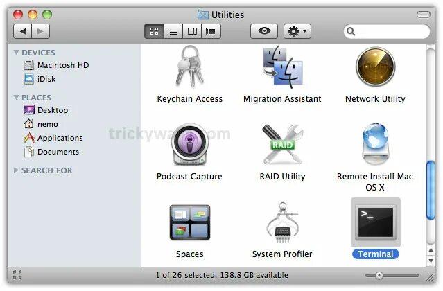Click the Network Utility label

click(x=375, y=99)
